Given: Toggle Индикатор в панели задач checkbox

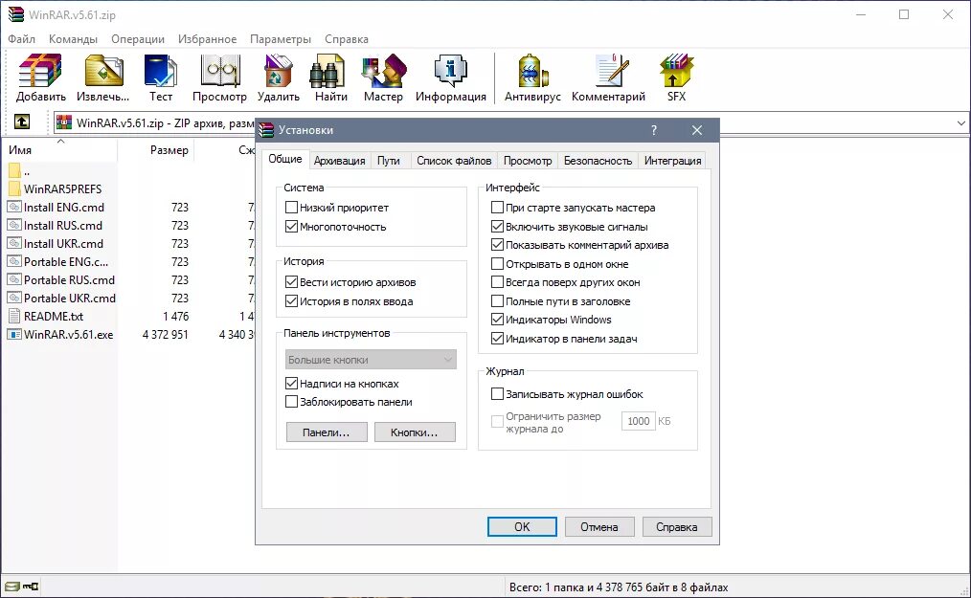Looking at the screenshot, I should pyautogui.click(x=497, y=339).
